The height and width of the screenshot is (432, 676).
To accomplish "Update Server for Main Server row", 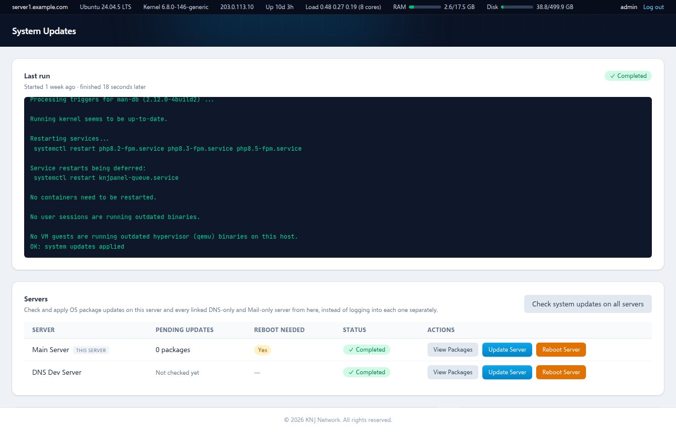I will coord(507,350).
